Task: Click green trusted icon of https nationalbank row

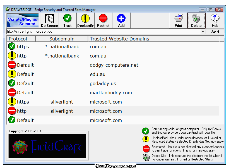Action: (x=12, y=46)
